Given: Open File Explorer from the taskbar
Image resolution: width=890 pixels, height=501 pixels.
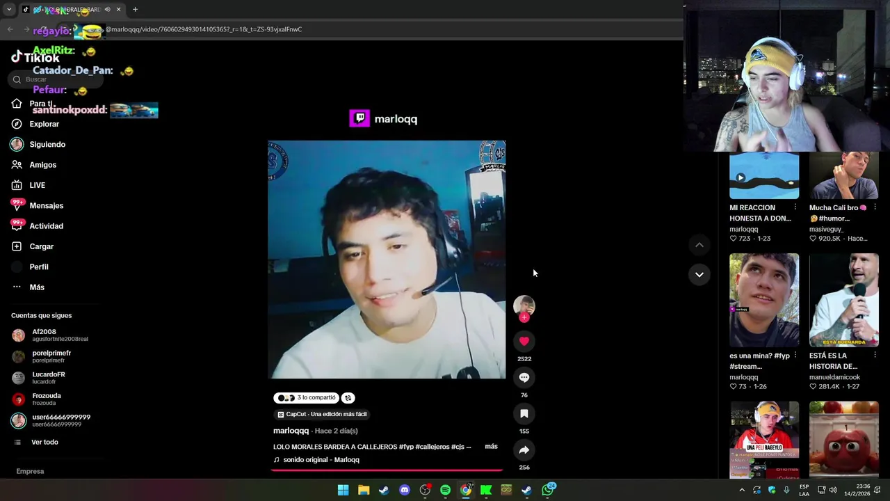Looking at the screenshot, I should (364, 490).
